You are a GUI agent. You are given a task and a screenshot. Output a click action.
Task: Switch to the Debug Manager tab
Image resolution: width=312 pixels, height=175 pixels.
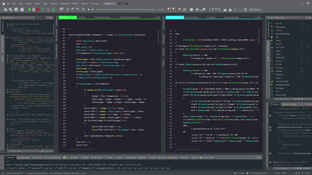click(231, 17)
